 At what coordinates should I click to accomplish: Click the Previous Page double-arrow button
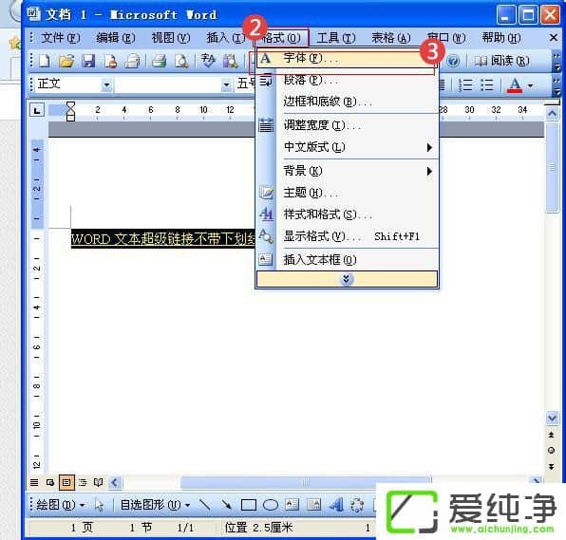(x=551, y=435)
